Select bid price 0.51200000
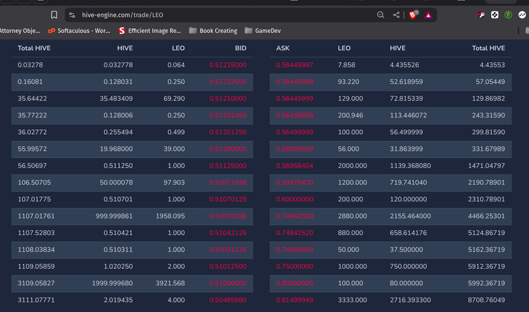Screen dimensions: 529x312 tap(228, 148)
